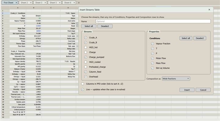Viewport: 220px width, 121px height.
Task: Close the Sheet 6 tab
Action: (x=74, y=3)
